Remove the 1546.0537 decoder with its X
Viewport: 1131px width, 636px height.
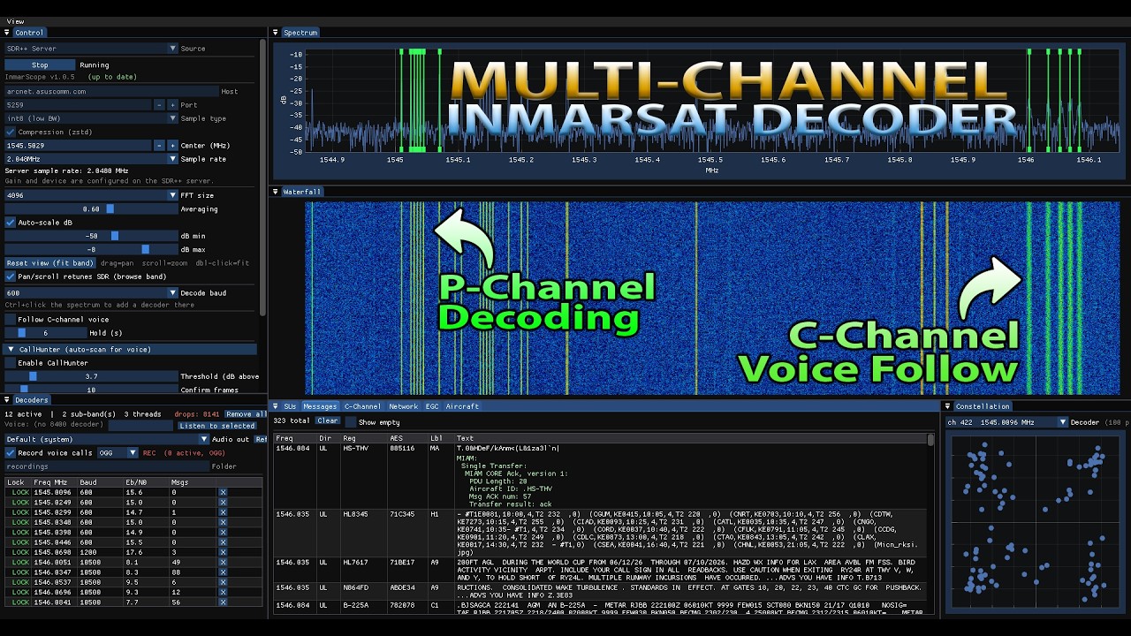(x=223, y=582)
